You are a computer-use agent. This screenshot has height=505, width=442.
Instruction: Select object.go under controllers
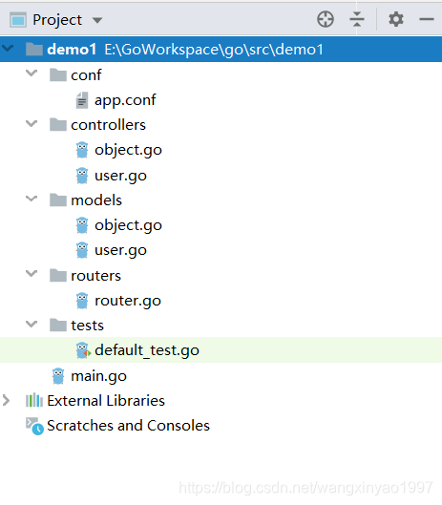click(128, 150)
